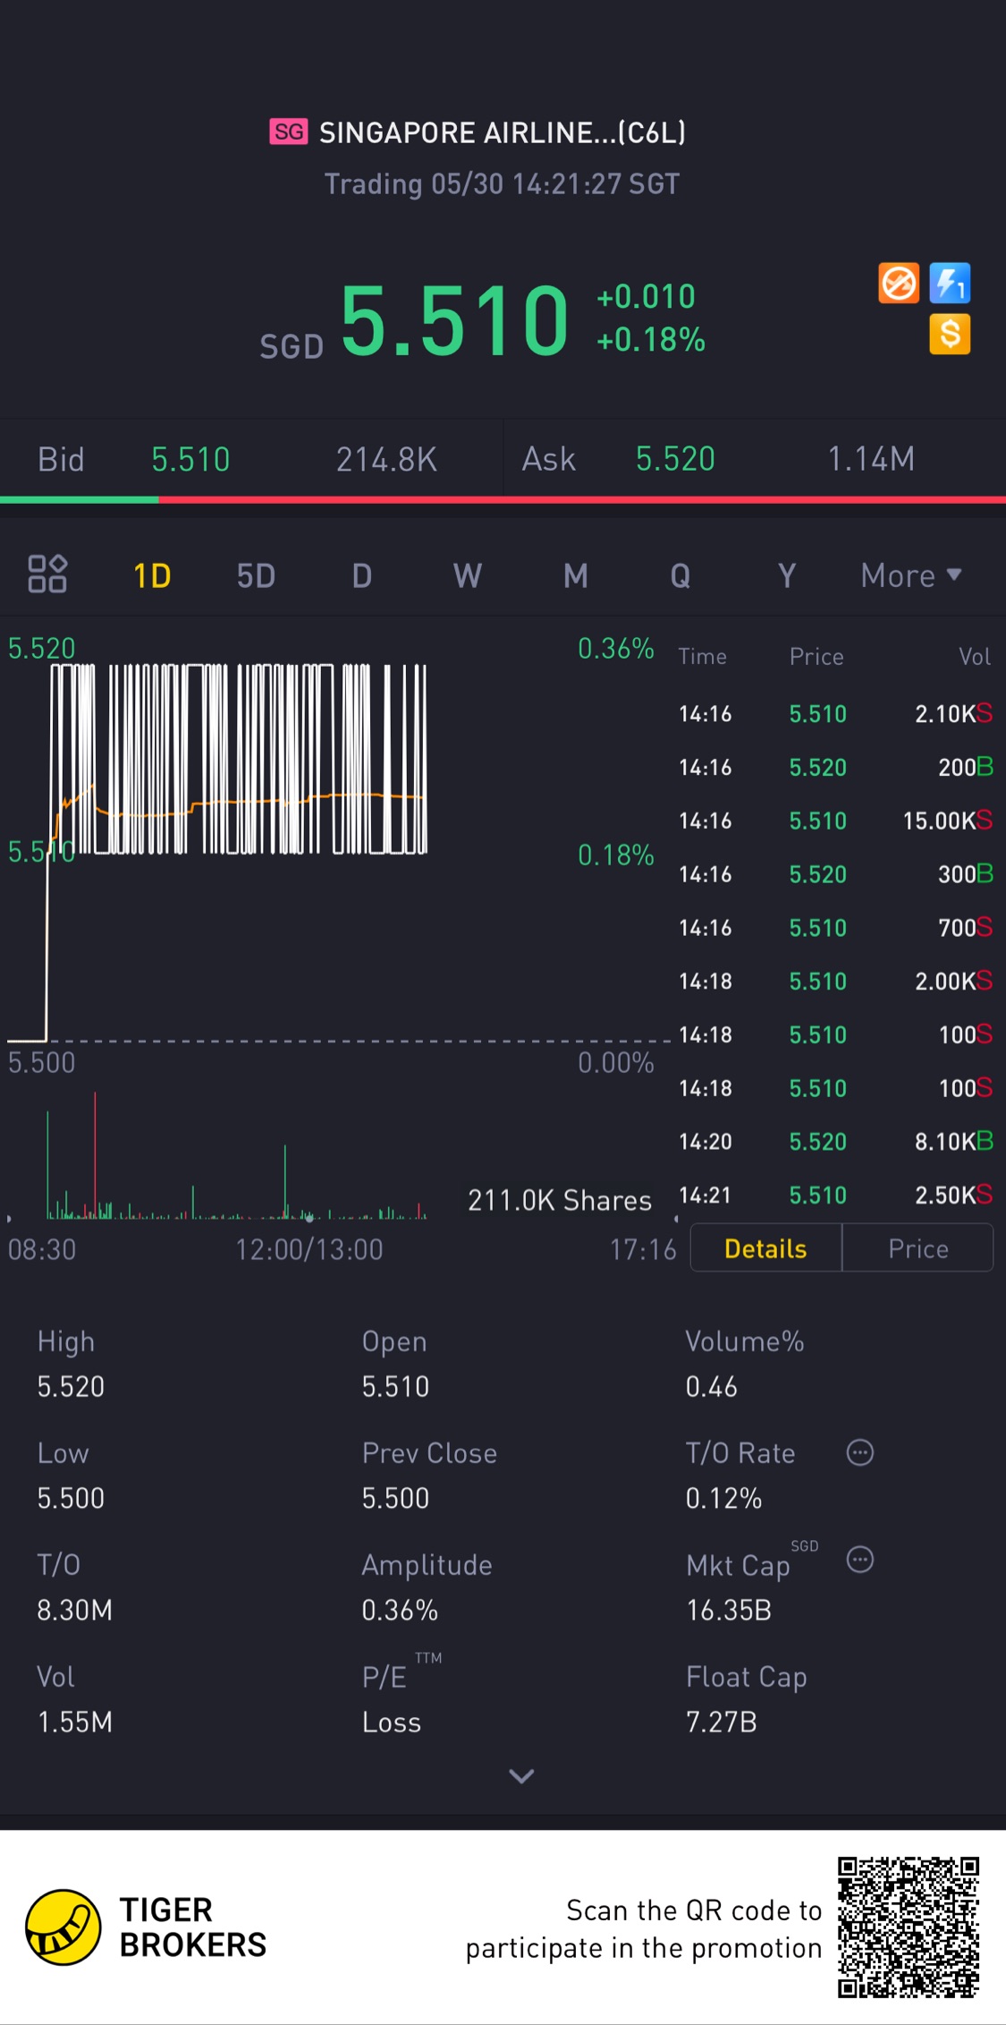Tap the trading timestamp 05/30 14:21:27 SGT

555,184
